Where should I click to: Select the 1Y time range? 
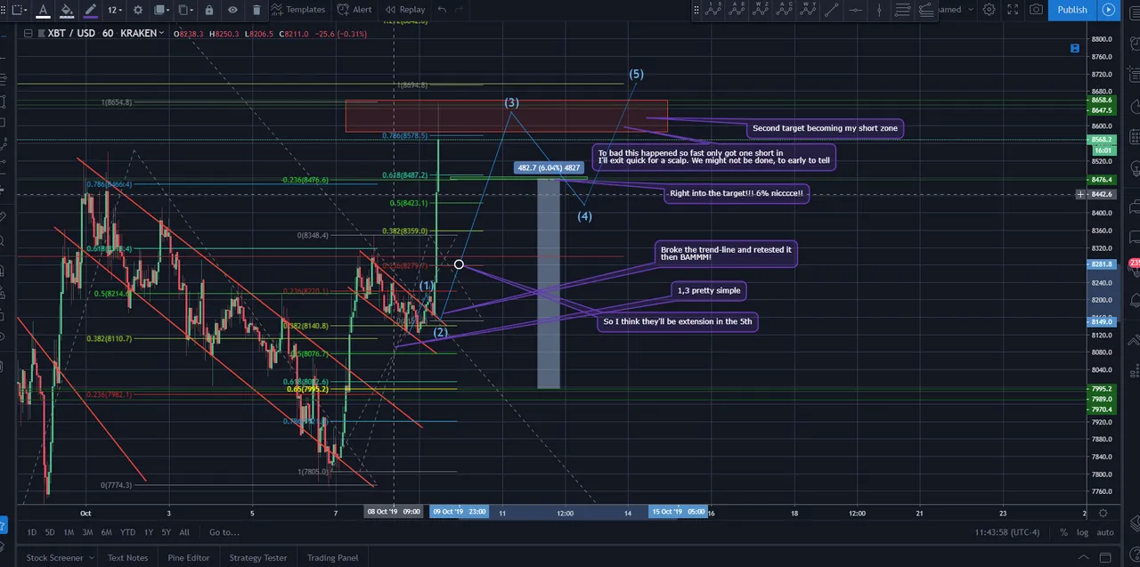(148, 532)
